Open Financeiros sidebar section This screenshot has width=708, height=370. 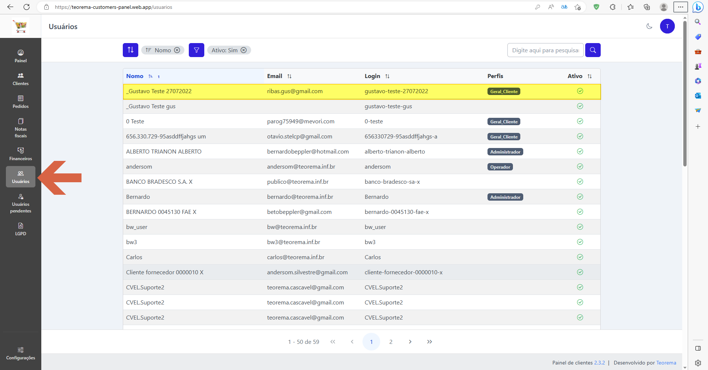point(21,154)
